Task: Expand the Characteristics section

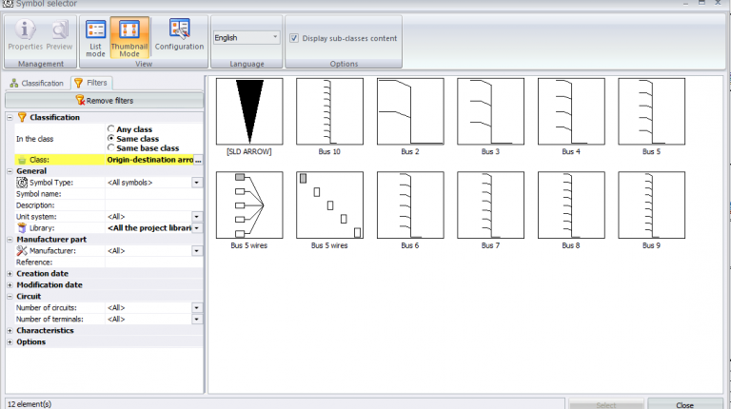Action: 10,330
